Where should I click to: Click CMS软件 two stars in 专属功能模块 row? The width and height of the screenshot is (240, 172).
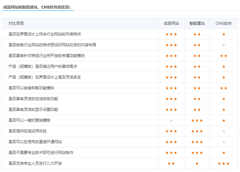click(224, 56)
